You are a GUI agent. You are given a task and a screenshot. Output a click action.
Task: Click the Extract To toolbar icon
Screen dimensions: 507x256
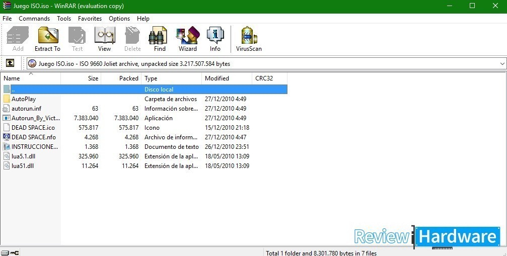(x=48, y=35)
